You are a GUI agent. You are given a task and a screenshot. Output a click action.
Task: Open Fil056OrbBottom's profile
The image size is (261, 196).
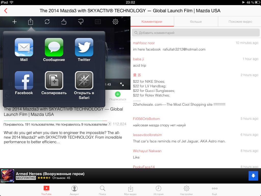coord(147,119)
